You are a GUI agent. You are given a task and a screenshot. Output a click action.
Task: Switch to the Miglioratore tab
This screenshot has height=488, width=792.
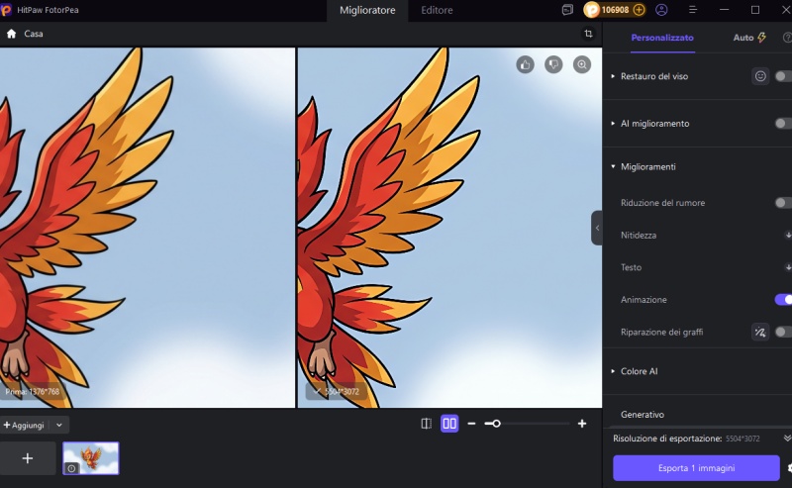[x=367, y=10]
